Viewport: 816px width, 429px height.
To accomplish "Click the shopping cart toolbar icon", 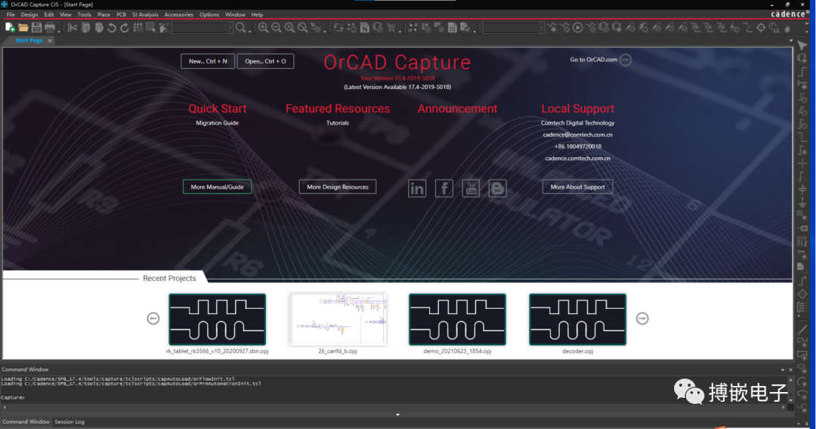I will (391, 27).
